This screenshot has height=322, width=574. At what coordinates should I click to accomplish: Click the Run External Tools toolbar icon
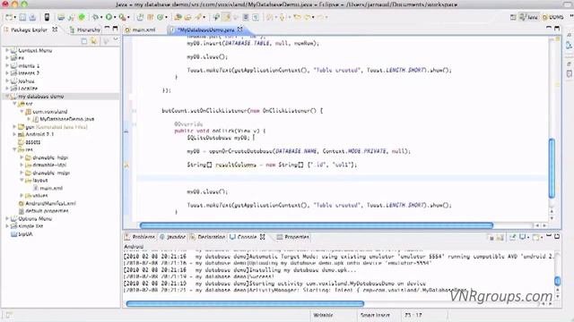[122, 17]
